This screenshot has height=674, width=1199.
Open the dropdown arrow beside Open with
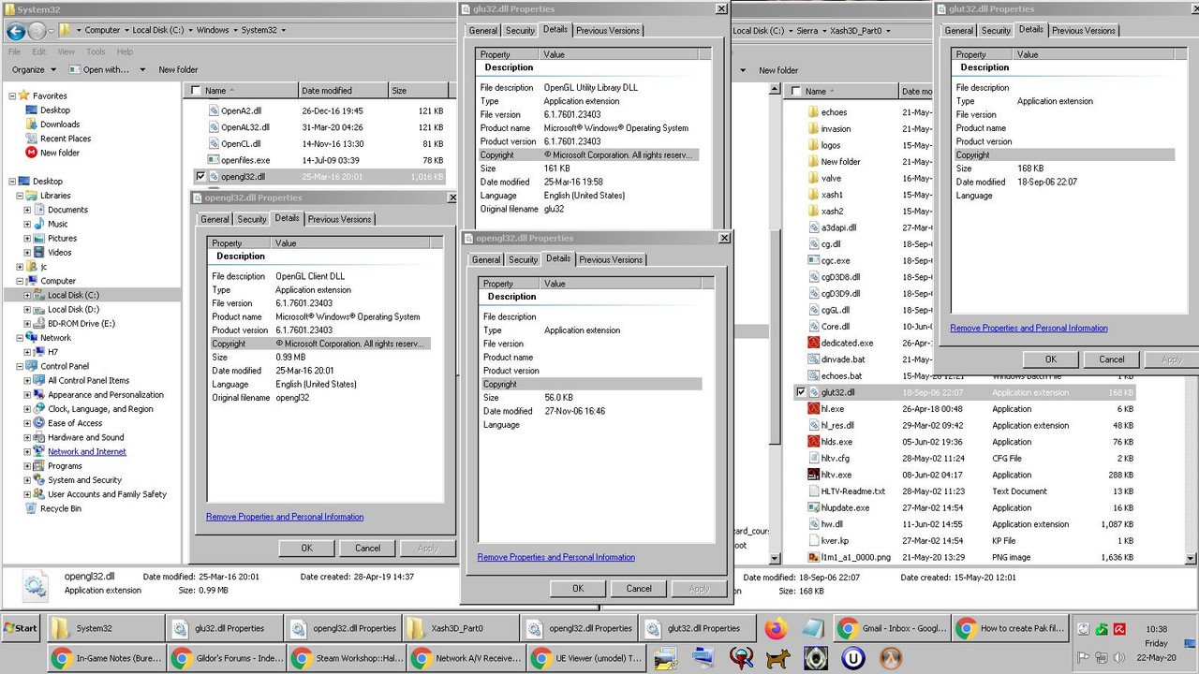pyautogui.click(x=142, y=69)
